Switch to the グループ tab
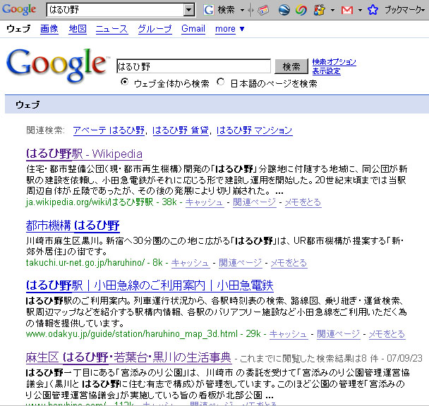Screen dimensions: 429x406 pos(155,29)
